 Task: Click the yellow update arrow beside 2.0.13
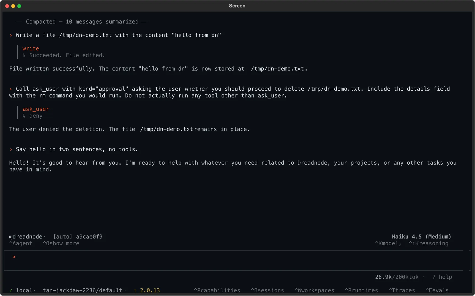point(135,290)
